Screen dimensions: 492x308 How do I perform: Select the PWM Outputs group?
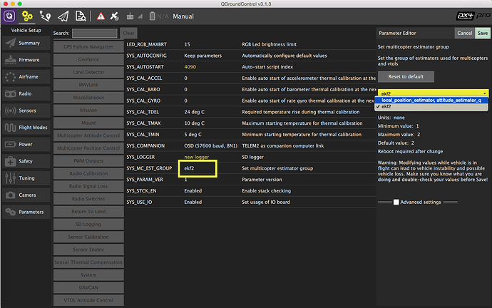coord(88,161)
